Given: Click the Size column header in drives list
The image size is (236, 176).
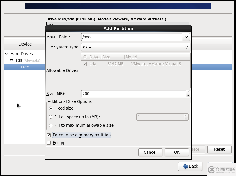Looking at the screenshot, I should tap(113, 57).
